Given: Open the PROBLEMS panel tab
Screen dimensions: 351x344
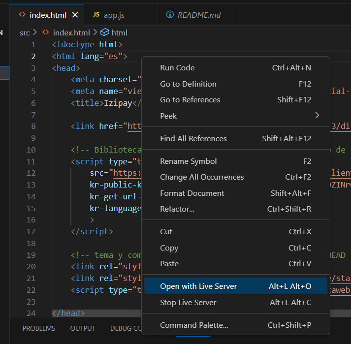Looking at the screenshot, I should click(x=39, y=328).
